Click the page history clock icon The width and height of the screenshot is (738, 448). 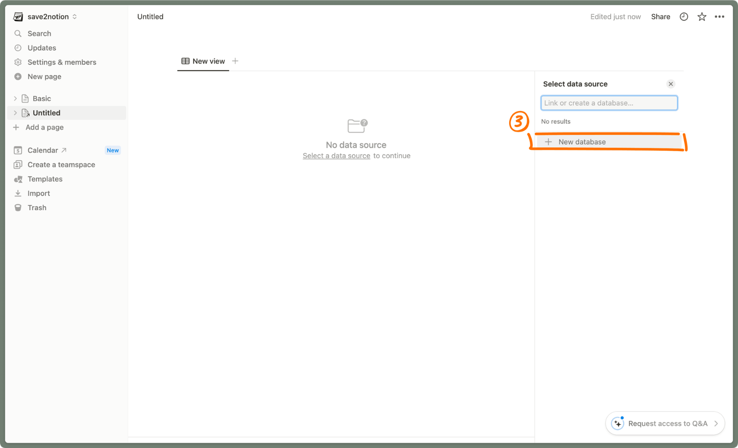point(684,17)
